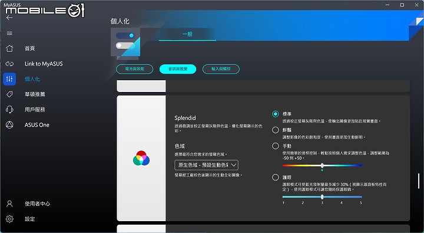Click the settings gear icon
This screenshot has width=424, height=233.
(9, 219)
